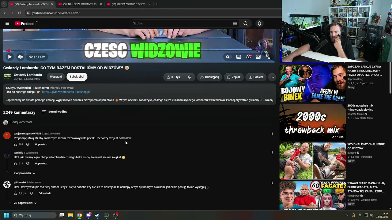Save video with Zapisz button
Viewport: 392px width, 220px height.
[234, 77]
